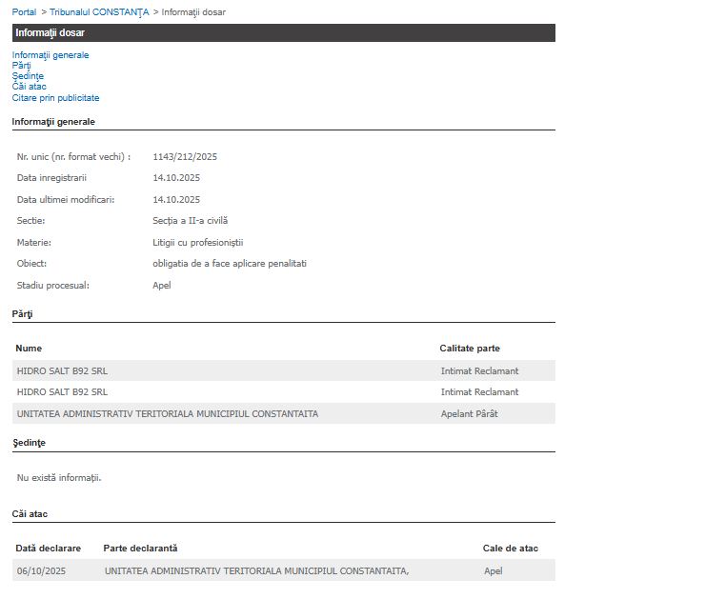Image resolution: width=706 pixels, height=599 pixels.
Task: Select the first HIDRO SALT B92 SRL row
Action: [x=63, y=370]
